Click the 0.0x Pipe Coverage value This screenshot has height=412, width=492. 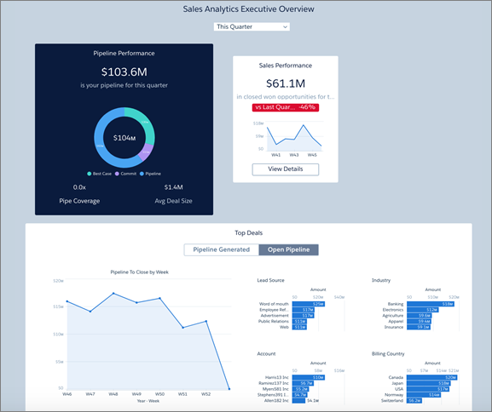tap(79, 187)
